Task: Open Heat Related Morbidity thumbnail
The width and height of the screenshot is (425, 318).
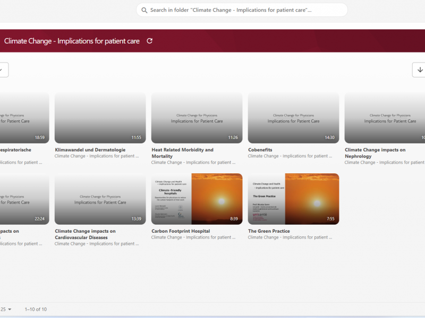Action: pyautogui.click(x=197, y=118)
